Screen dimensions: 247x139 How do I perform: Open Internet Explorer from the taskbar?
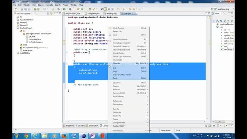pos(36,136)
